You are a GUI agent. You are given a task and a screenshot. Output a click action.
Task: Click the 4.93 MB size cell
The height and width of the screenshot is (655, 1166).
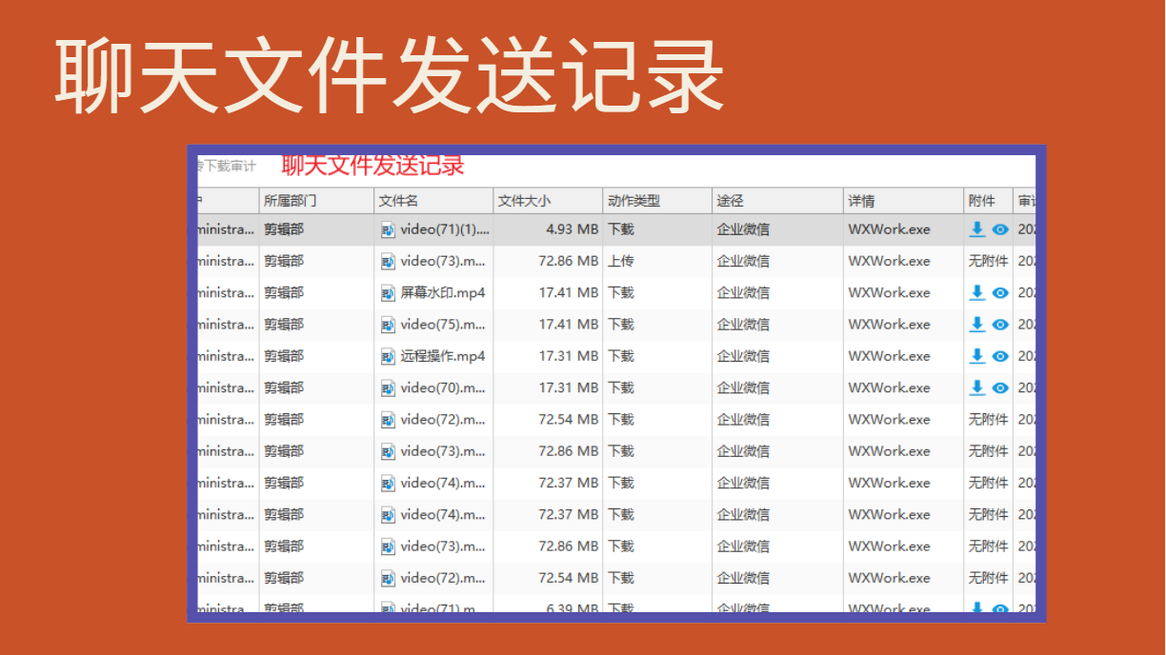pos(573,229)
